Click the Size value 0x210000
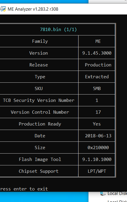The height and width of the screenshot is (202, 127). click(98, 147)
